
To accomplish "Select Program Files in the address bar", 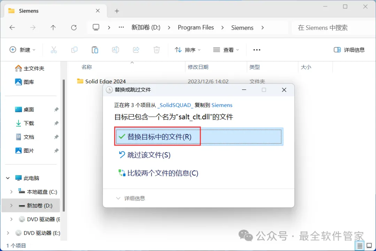I will pos(196,28).
